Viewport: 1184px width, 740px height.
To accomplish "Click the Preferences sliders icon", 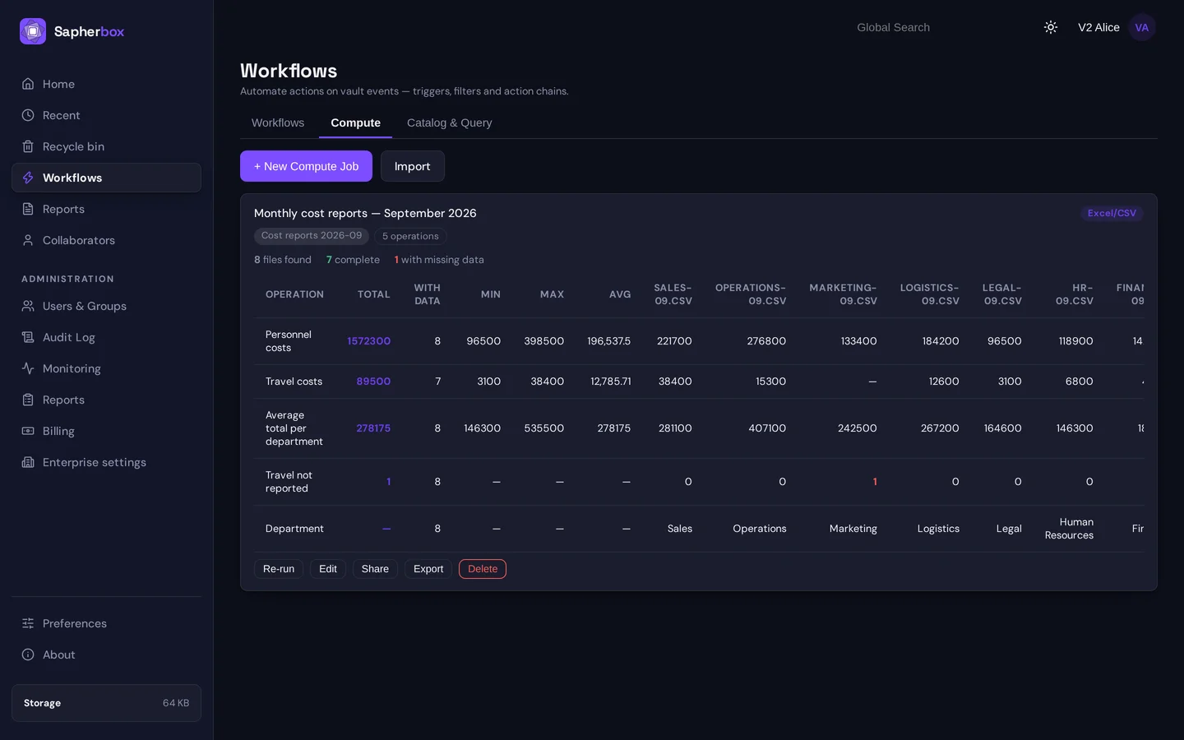I will pyautogui.click(x=28, y=623).
